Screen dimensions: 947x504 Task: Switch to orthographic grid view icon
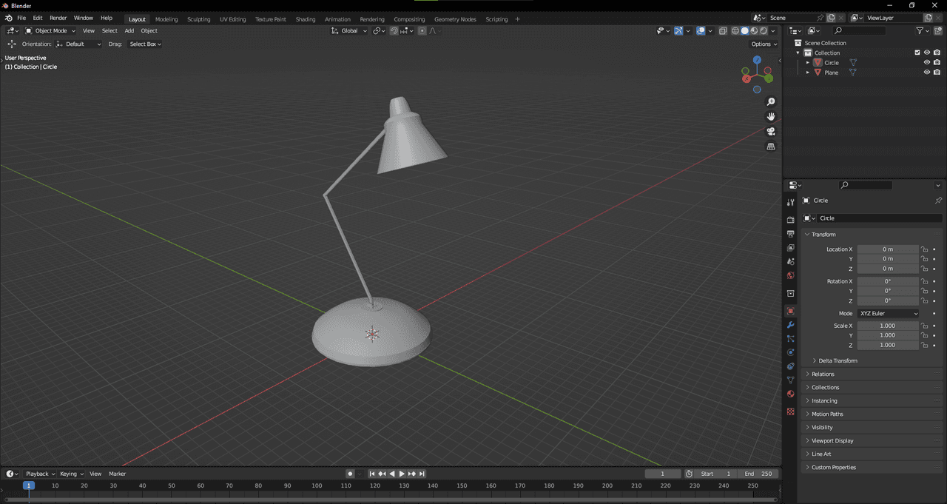(x=771, y=147)
